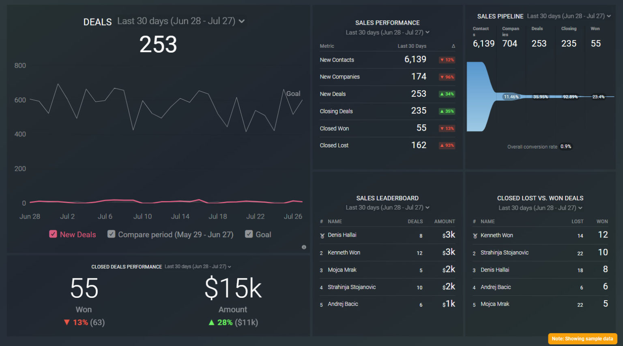Click the info icon on the Deals chart
The width and height of the screenshot is (623, 346).
pos(304,247)
